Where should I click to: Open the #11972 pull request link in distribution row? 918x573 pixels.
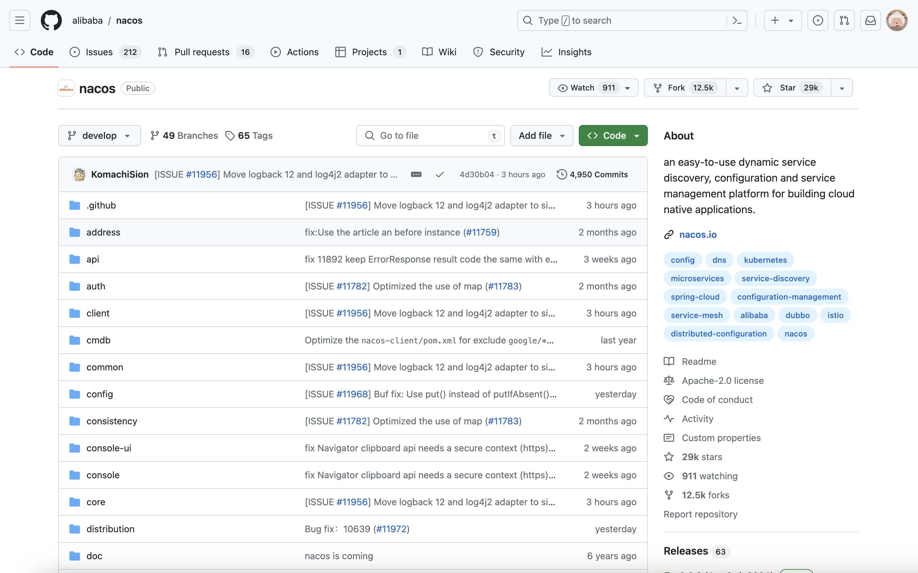point(391,529)
